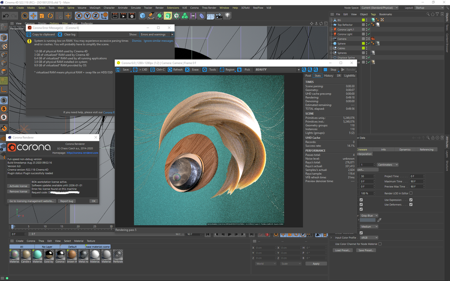Click the color picker eyedropper icon
This screenshot has width=450, height=281.
coord(379,220)
